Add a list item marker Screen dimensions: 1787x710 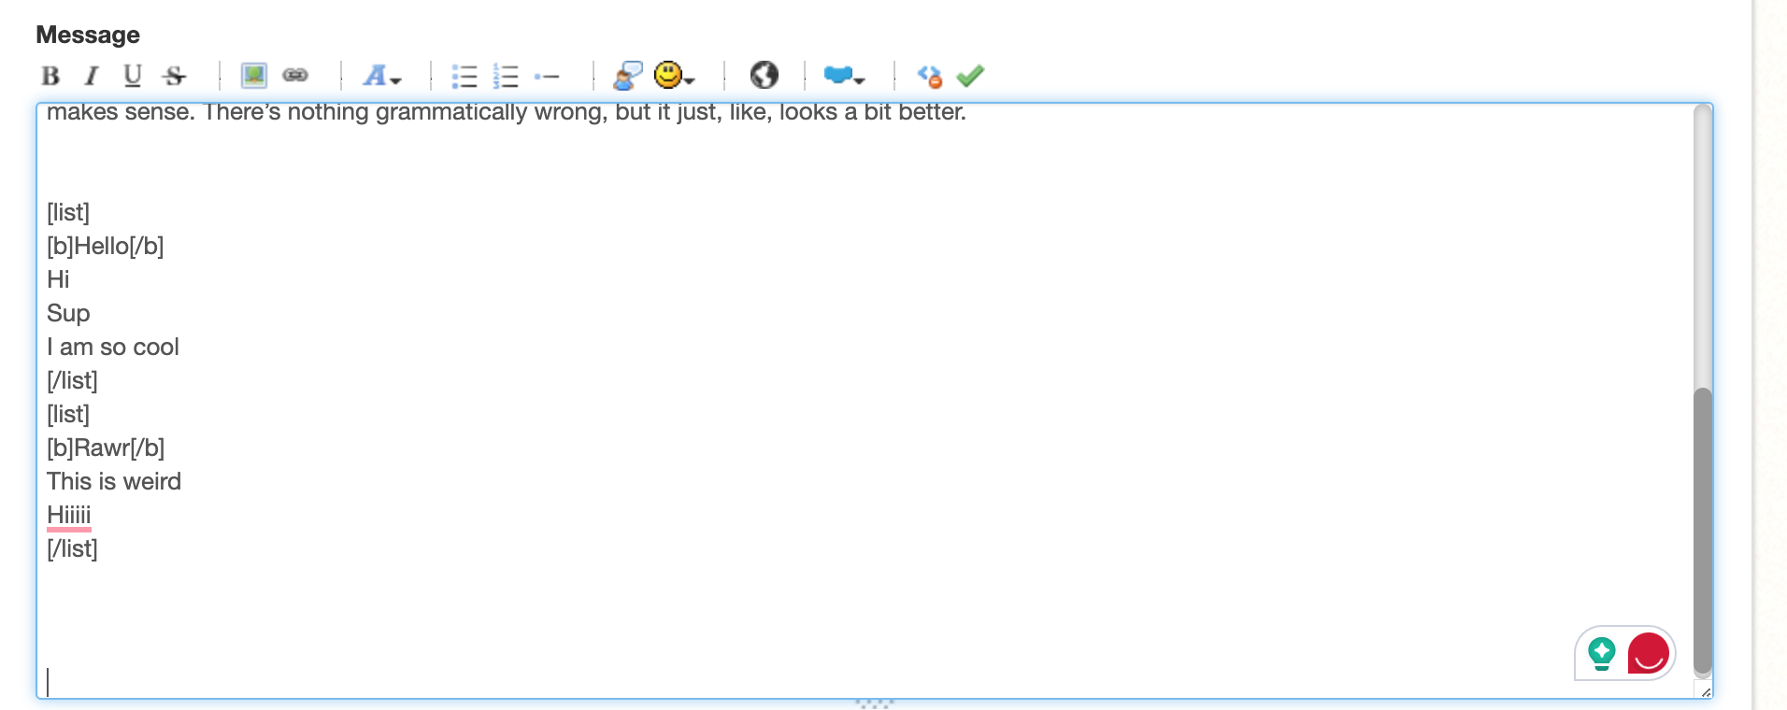click(547, 76)
